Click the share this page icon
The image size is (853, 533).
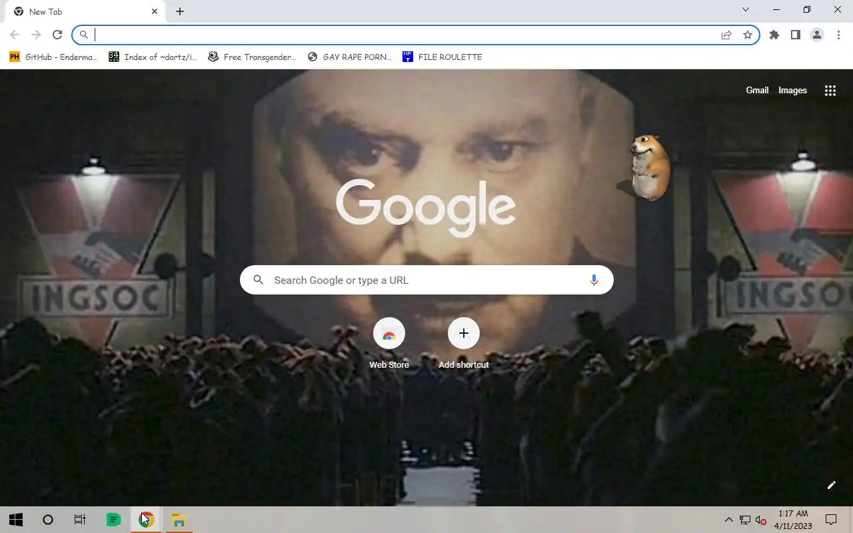726,35
